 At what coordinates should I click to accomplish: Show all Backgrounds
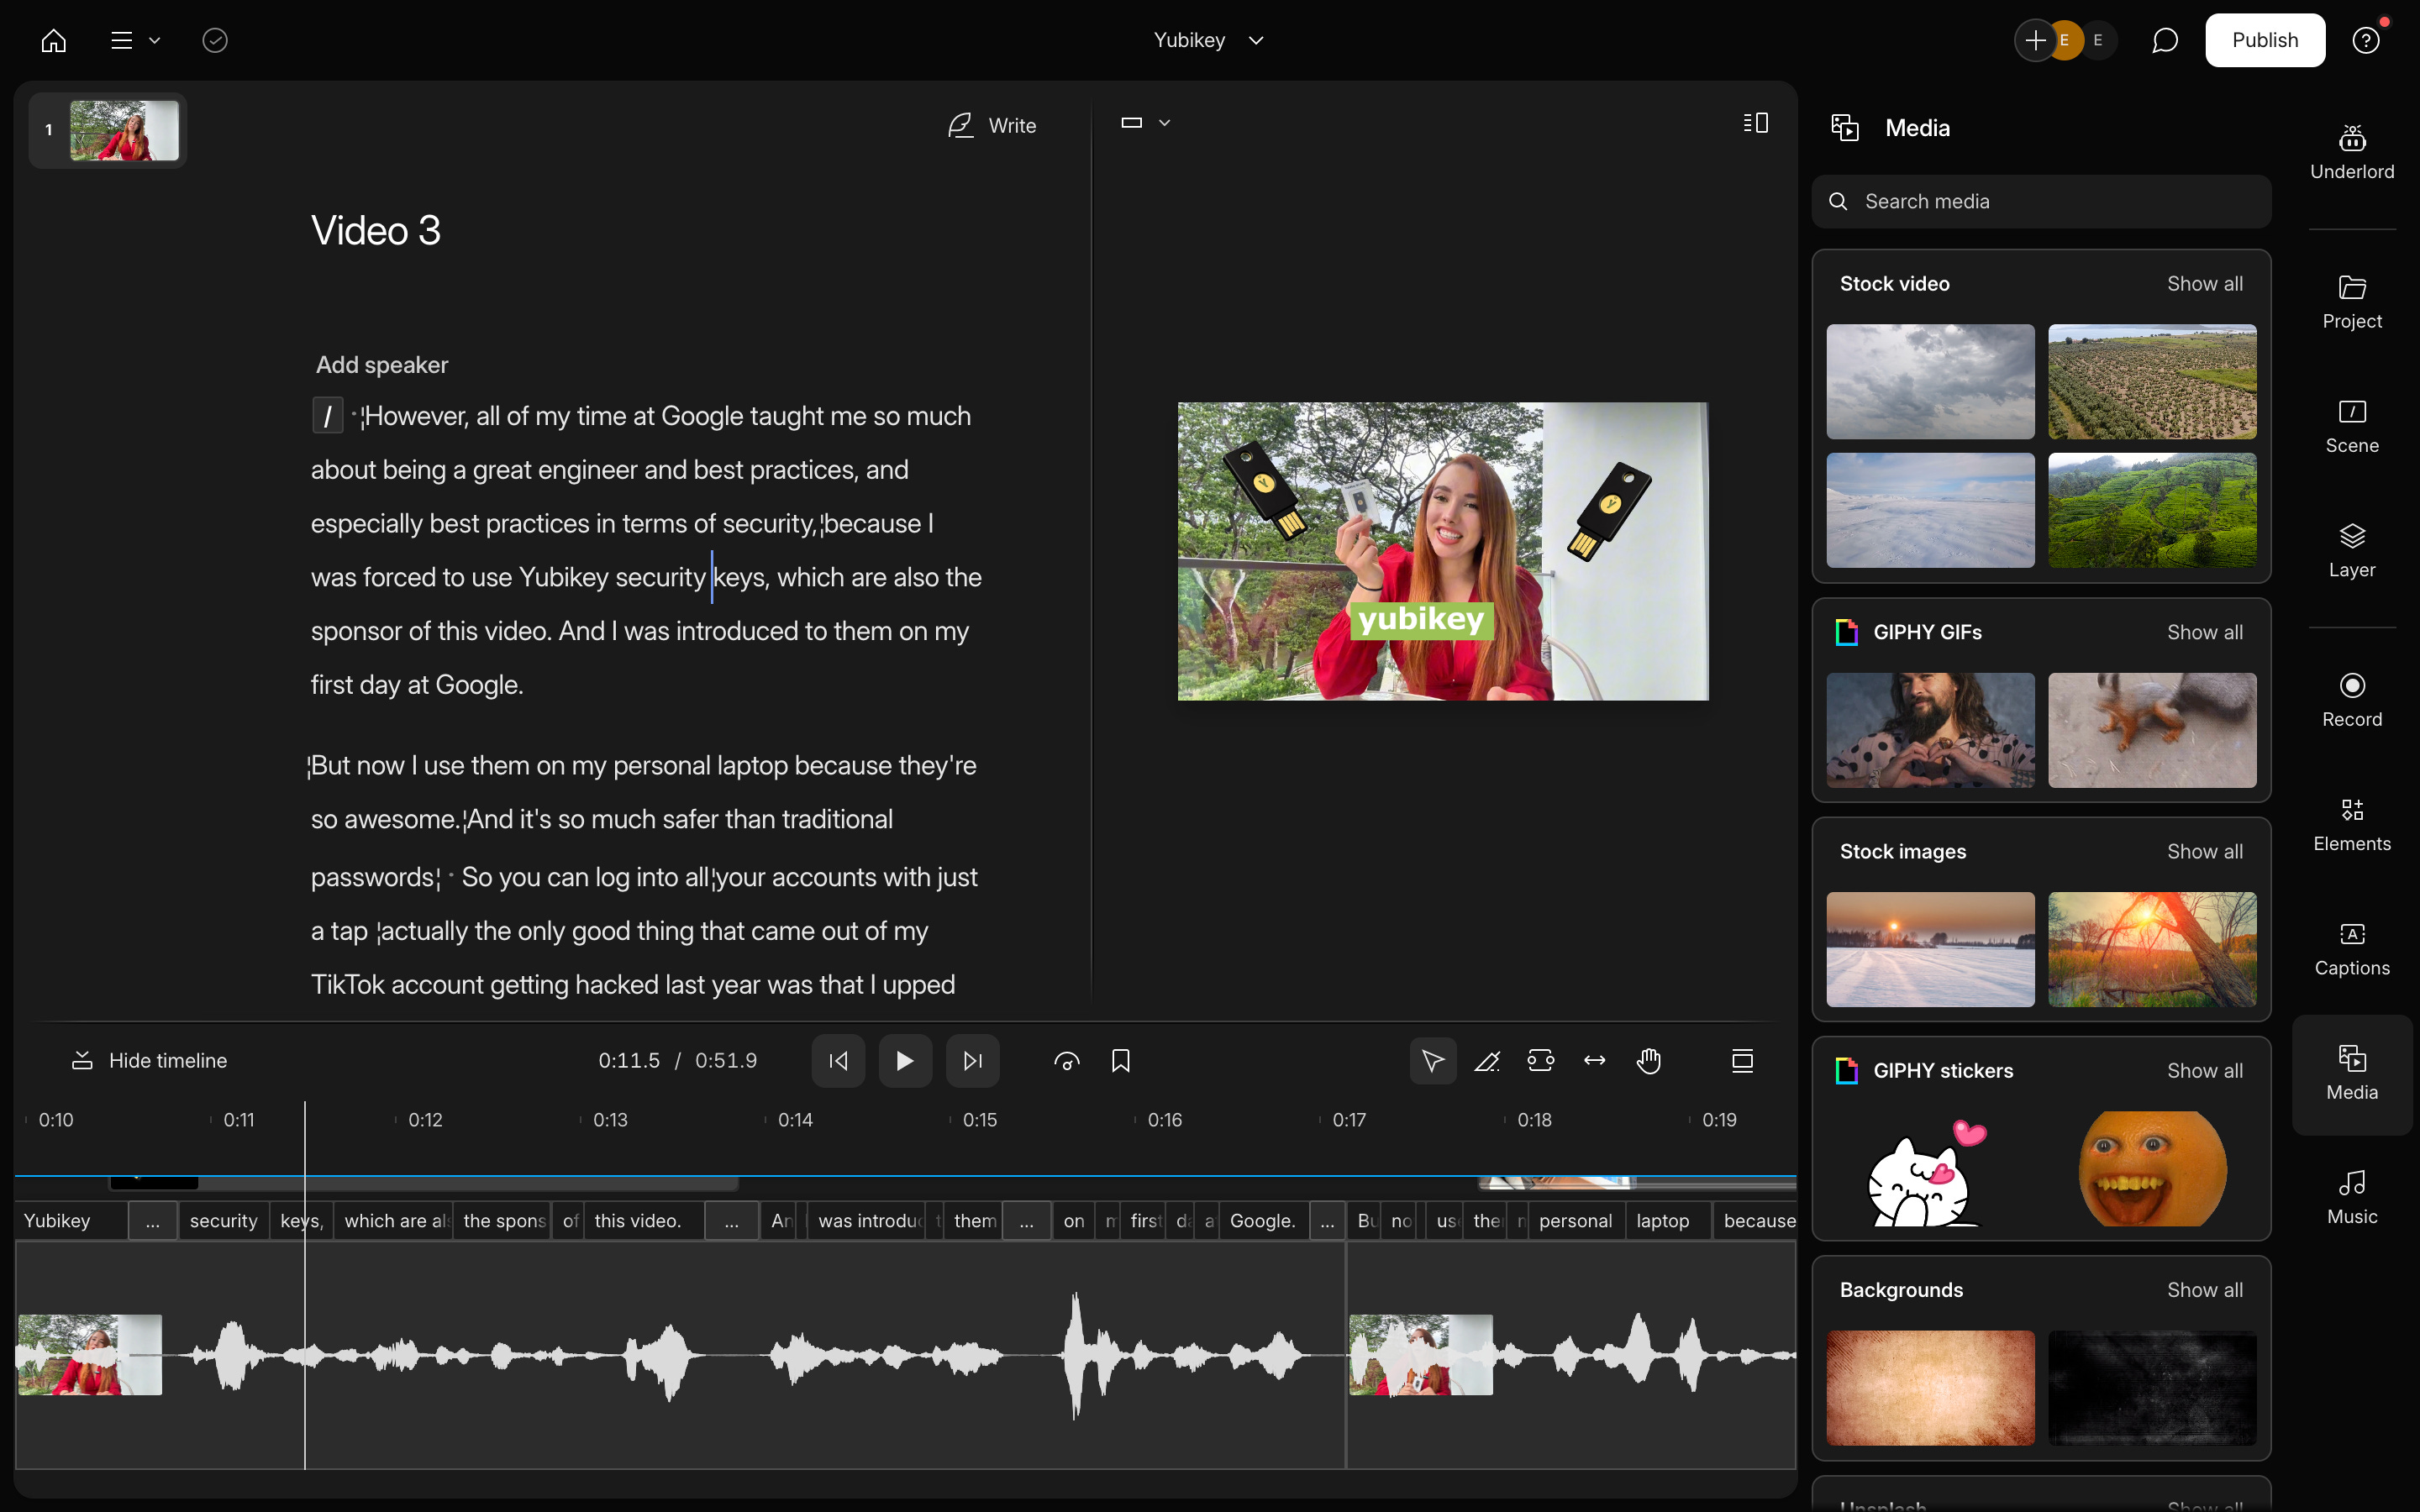(x=2204, y=1289)
